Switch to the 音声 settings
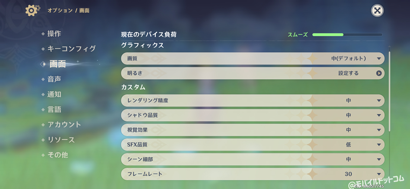 [x=54, y=79]
